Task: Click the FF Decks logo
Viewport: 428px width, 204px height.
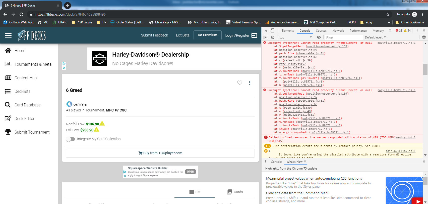Action: 32,35
